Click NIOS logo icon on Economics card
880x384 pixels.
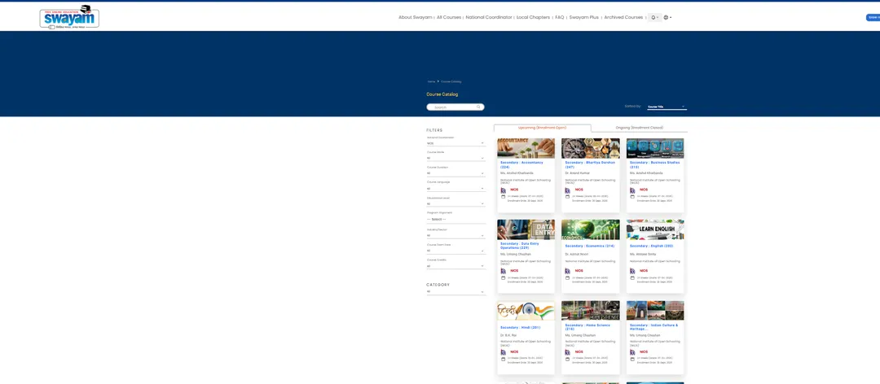[x=568, y=271]
